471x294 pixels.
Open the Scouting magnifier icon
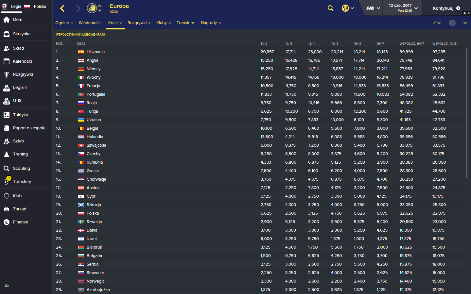point(7,169)
